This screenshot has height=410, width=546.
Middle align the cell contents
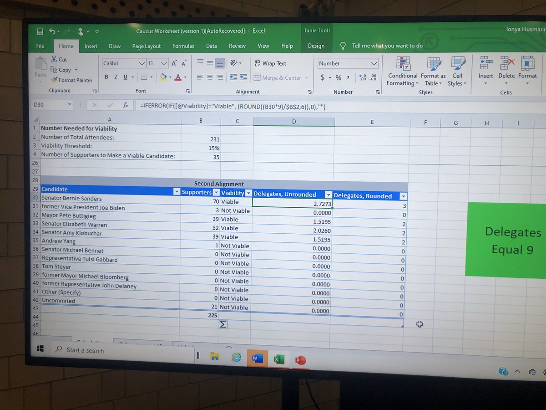(x=210, y=63)
